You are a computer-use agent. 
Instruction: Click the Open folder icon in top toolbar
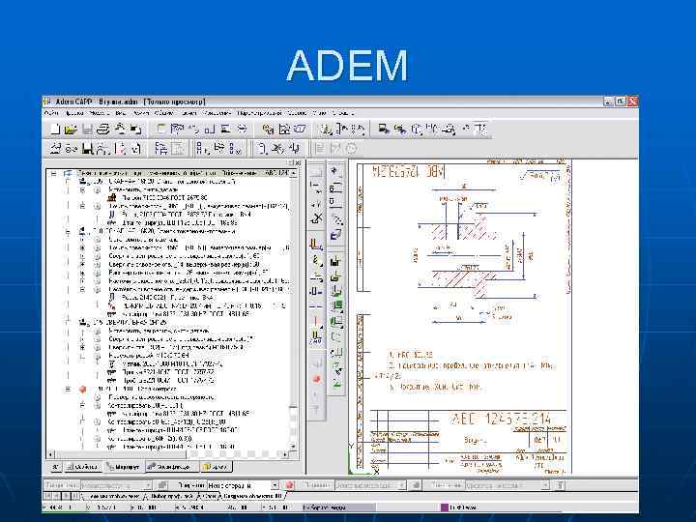click(71, 130)
